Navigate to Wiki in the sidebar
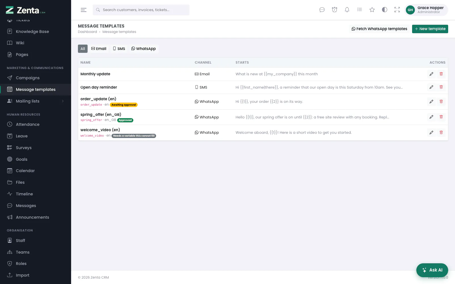 (36, 43)
